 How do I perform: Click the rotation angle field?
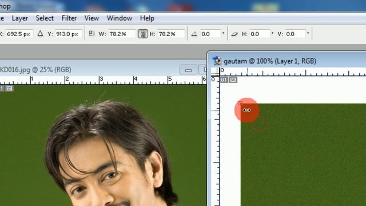click(210, 34)
